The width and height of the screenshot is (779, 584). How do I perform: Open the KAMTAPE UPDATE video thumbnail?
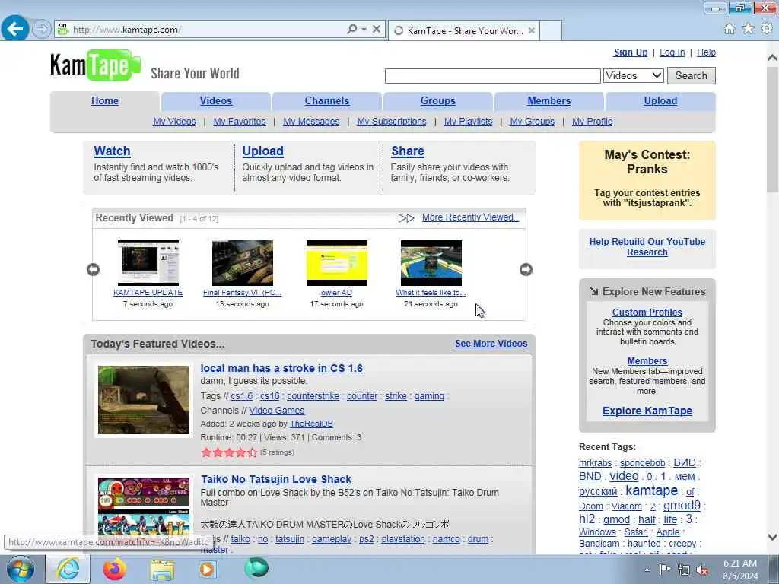click(x=148, y=262)
